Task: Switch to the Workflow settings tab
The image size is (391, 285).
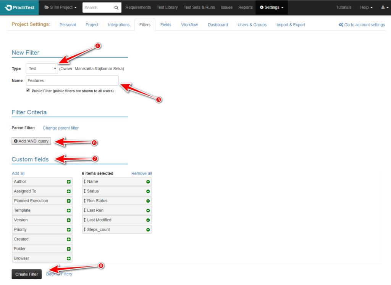Action: point(189,24)
